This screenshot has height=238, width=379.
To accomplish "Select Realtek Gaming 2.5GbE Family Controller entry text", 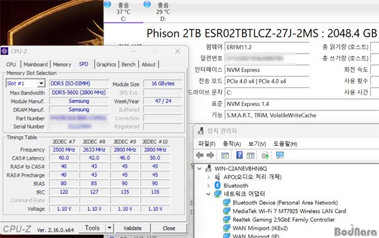I will (x=284, y=220).
